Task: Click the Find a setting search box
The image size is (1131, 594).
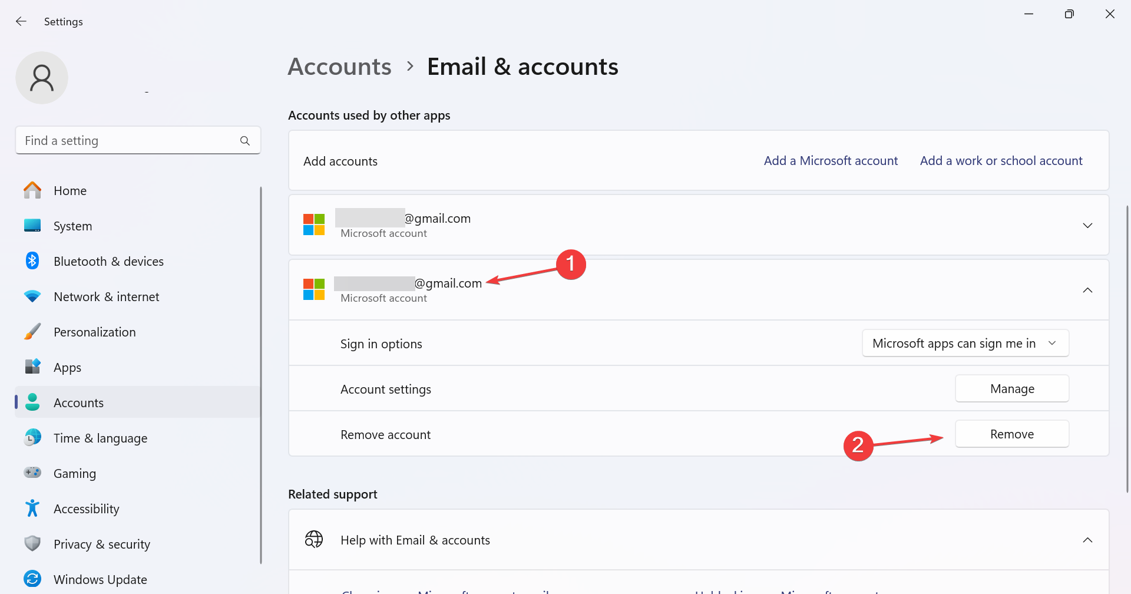Action: click(x=138, y=140)
